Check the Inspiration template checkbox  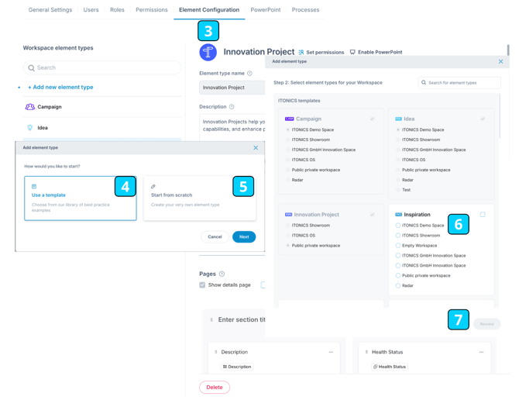(483, 215)
